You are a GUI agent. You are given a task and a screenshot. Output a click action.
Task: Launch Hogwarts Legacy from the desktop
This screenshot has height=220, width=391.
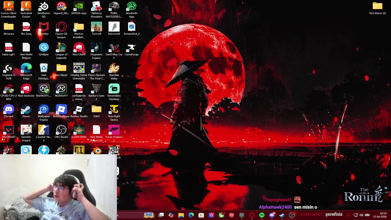coord(97,51)
